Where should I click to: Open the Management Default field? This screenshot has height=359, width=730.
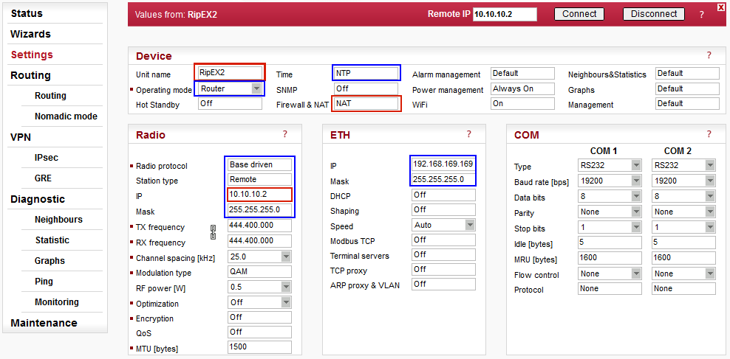click(x=688, y=103)
